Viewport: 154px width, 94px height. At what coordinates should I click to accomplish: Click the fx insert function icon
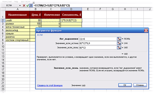[x=31, y=5]
